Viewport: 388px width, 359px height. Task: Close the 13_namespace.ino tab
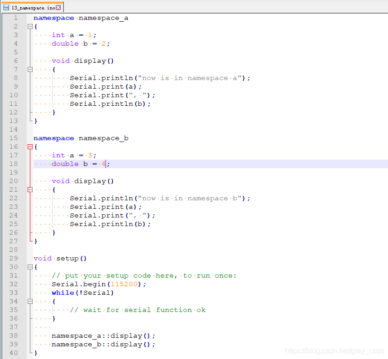58,7
